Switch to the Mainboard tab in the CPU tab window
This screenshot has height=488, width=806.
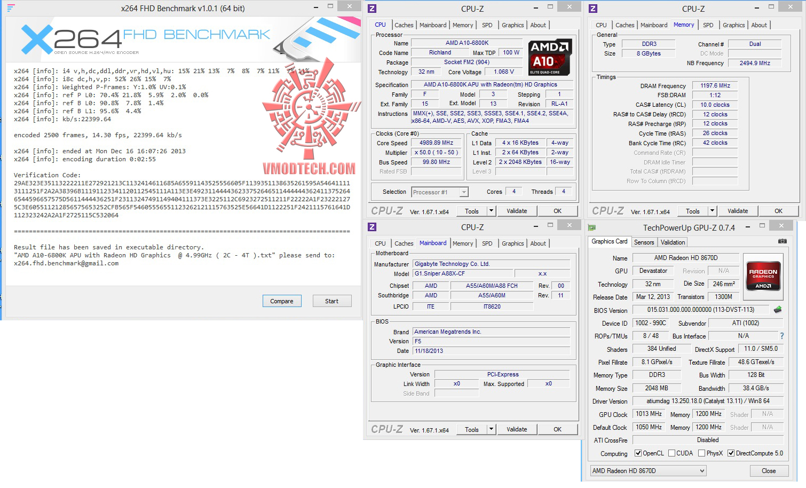click(x=433, y=25)
